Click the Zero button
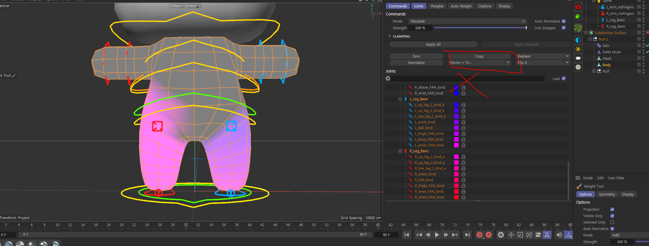649x246 pixels. 416,56
